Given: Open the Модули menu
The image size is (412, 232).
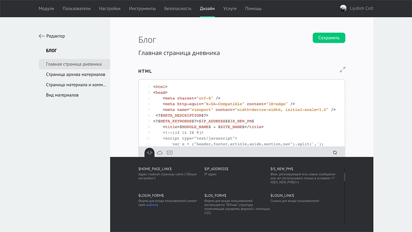Looking at the screenshot, I should coord(46,8).
